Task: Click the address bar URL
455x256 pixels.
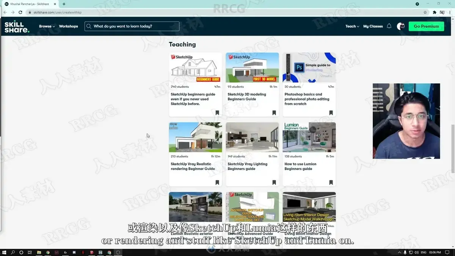Action: [x=57, y=12]
